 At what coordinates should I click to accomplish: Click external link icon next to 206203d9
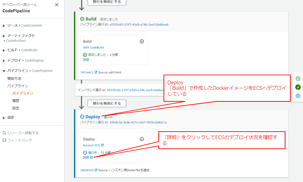(x=96, y=170)
